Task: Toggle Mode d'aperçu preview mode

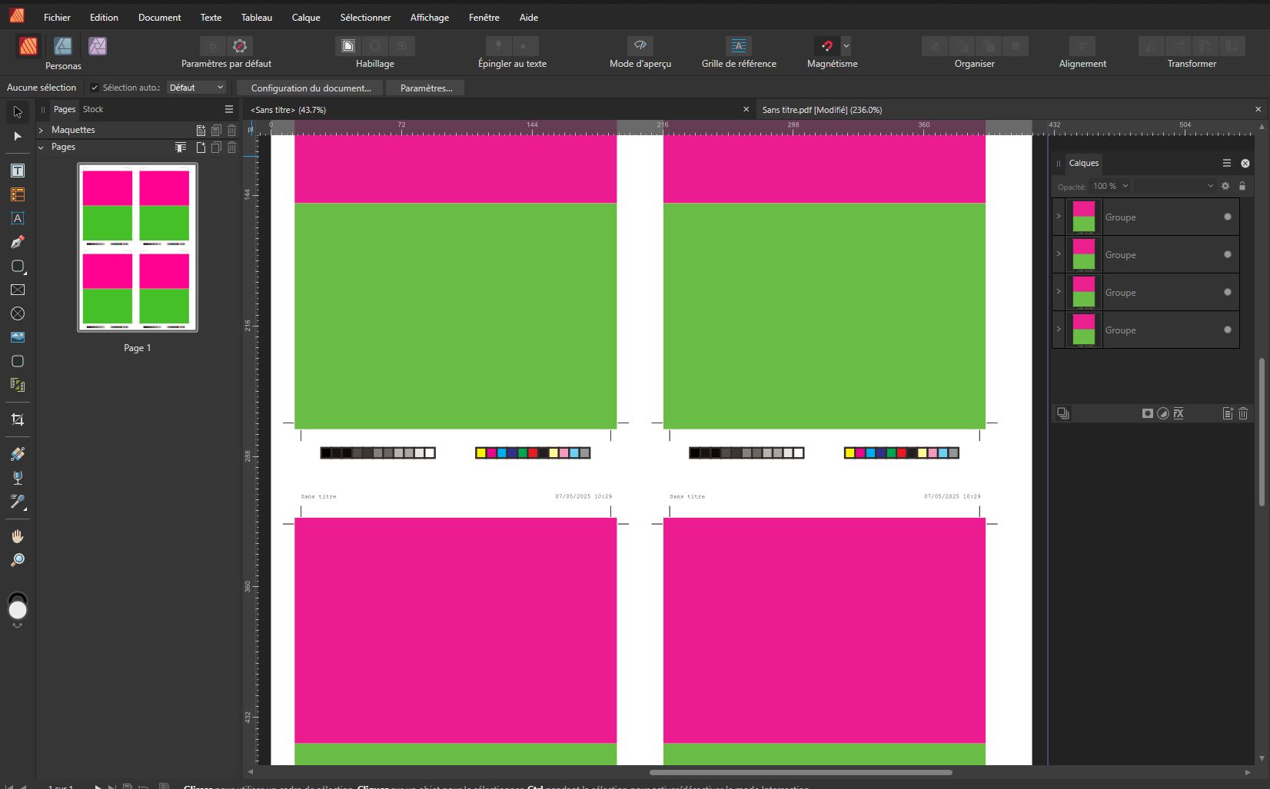Action: tap(640, 46)
